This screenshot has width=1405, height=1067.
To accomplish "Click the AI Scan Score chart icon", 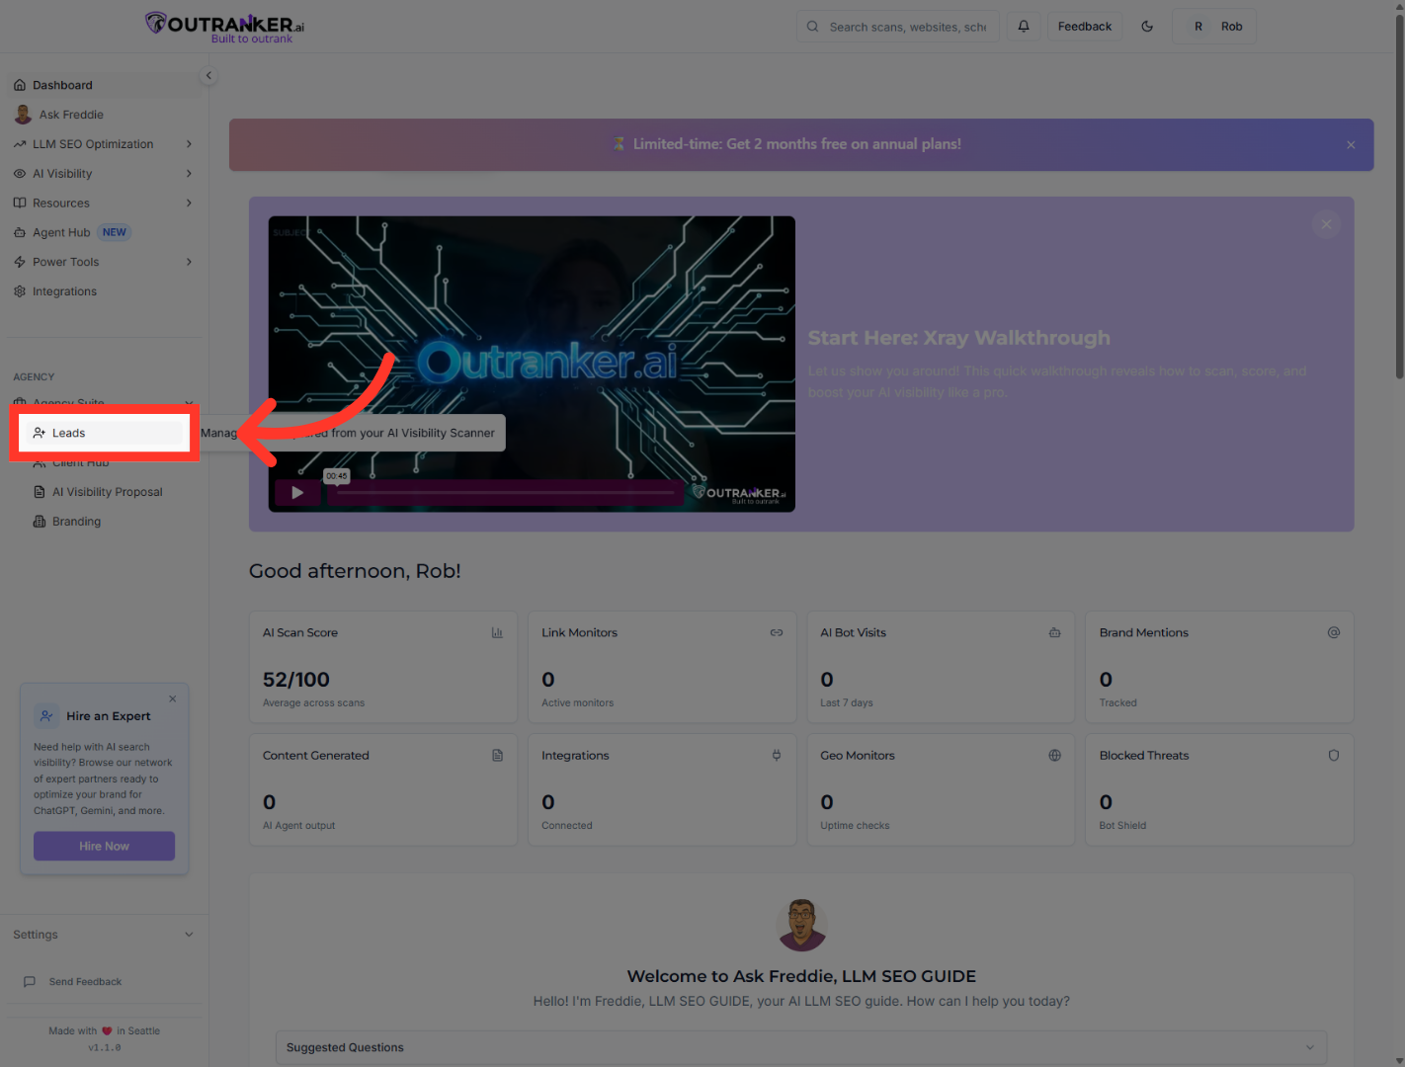I will [497, 632].
